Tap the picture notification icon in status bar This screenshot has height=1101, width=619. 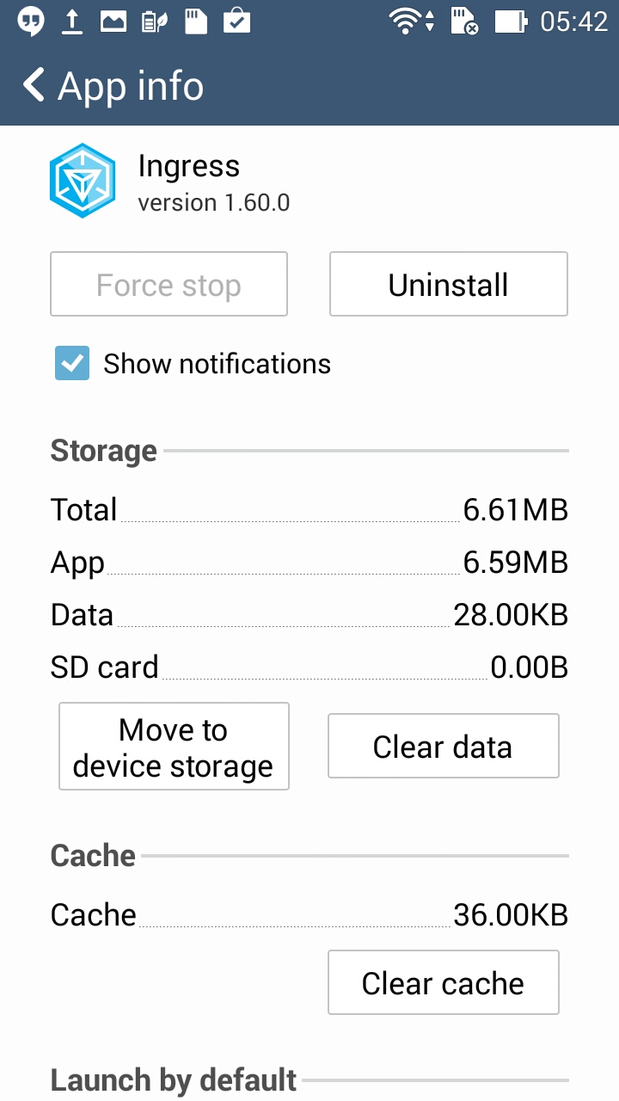coord(113,22)
